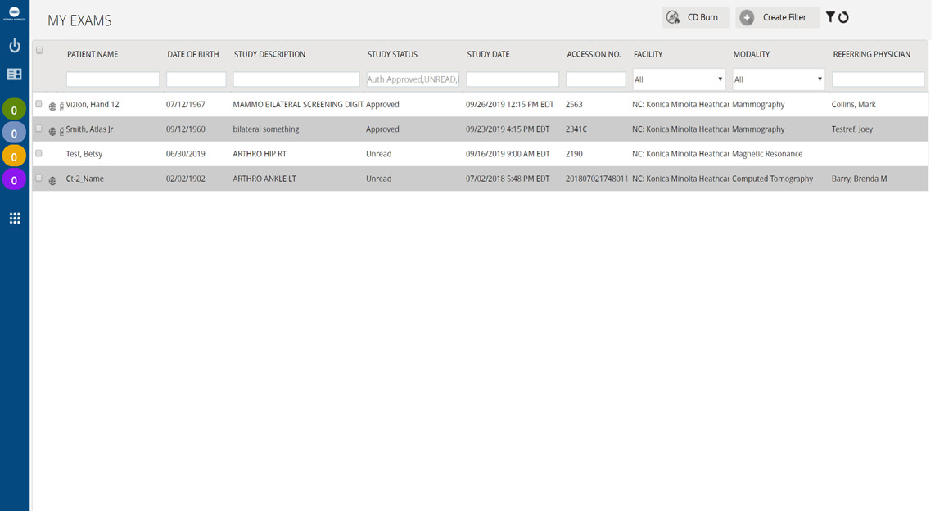Click accession number 2341C
The height and width of the screenshot is (511, 935).
click(576, 129)
